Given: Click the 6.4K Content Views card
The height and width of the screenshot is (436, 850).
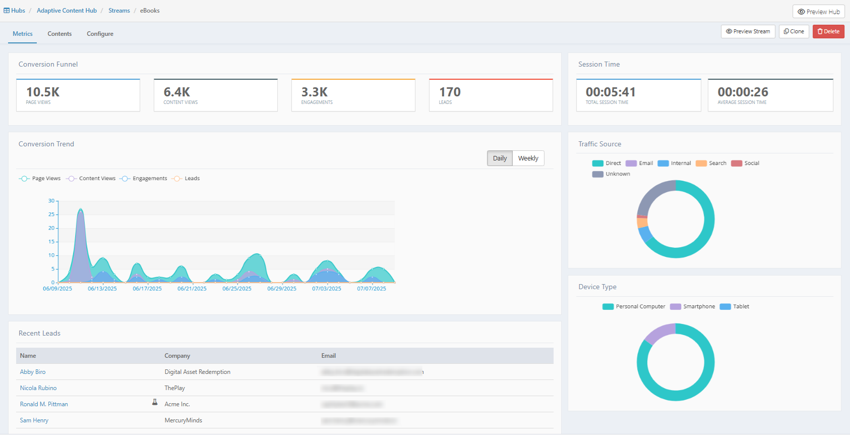Looking at the screenshot, I should tap(216, 95).
